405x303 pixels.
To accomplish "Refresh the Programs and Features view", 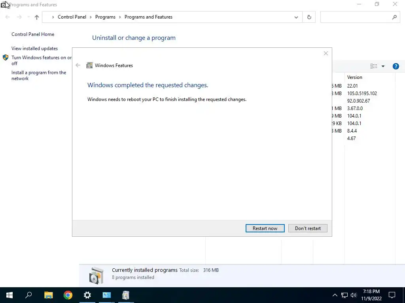I will pos(309,17).
